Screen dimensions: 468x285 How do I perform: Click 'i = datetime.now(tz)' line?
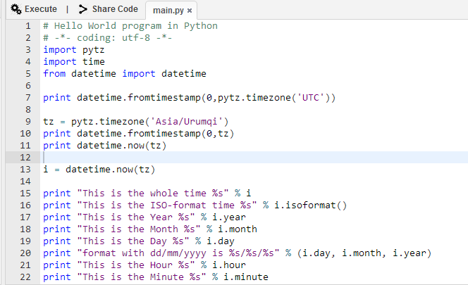99,170
